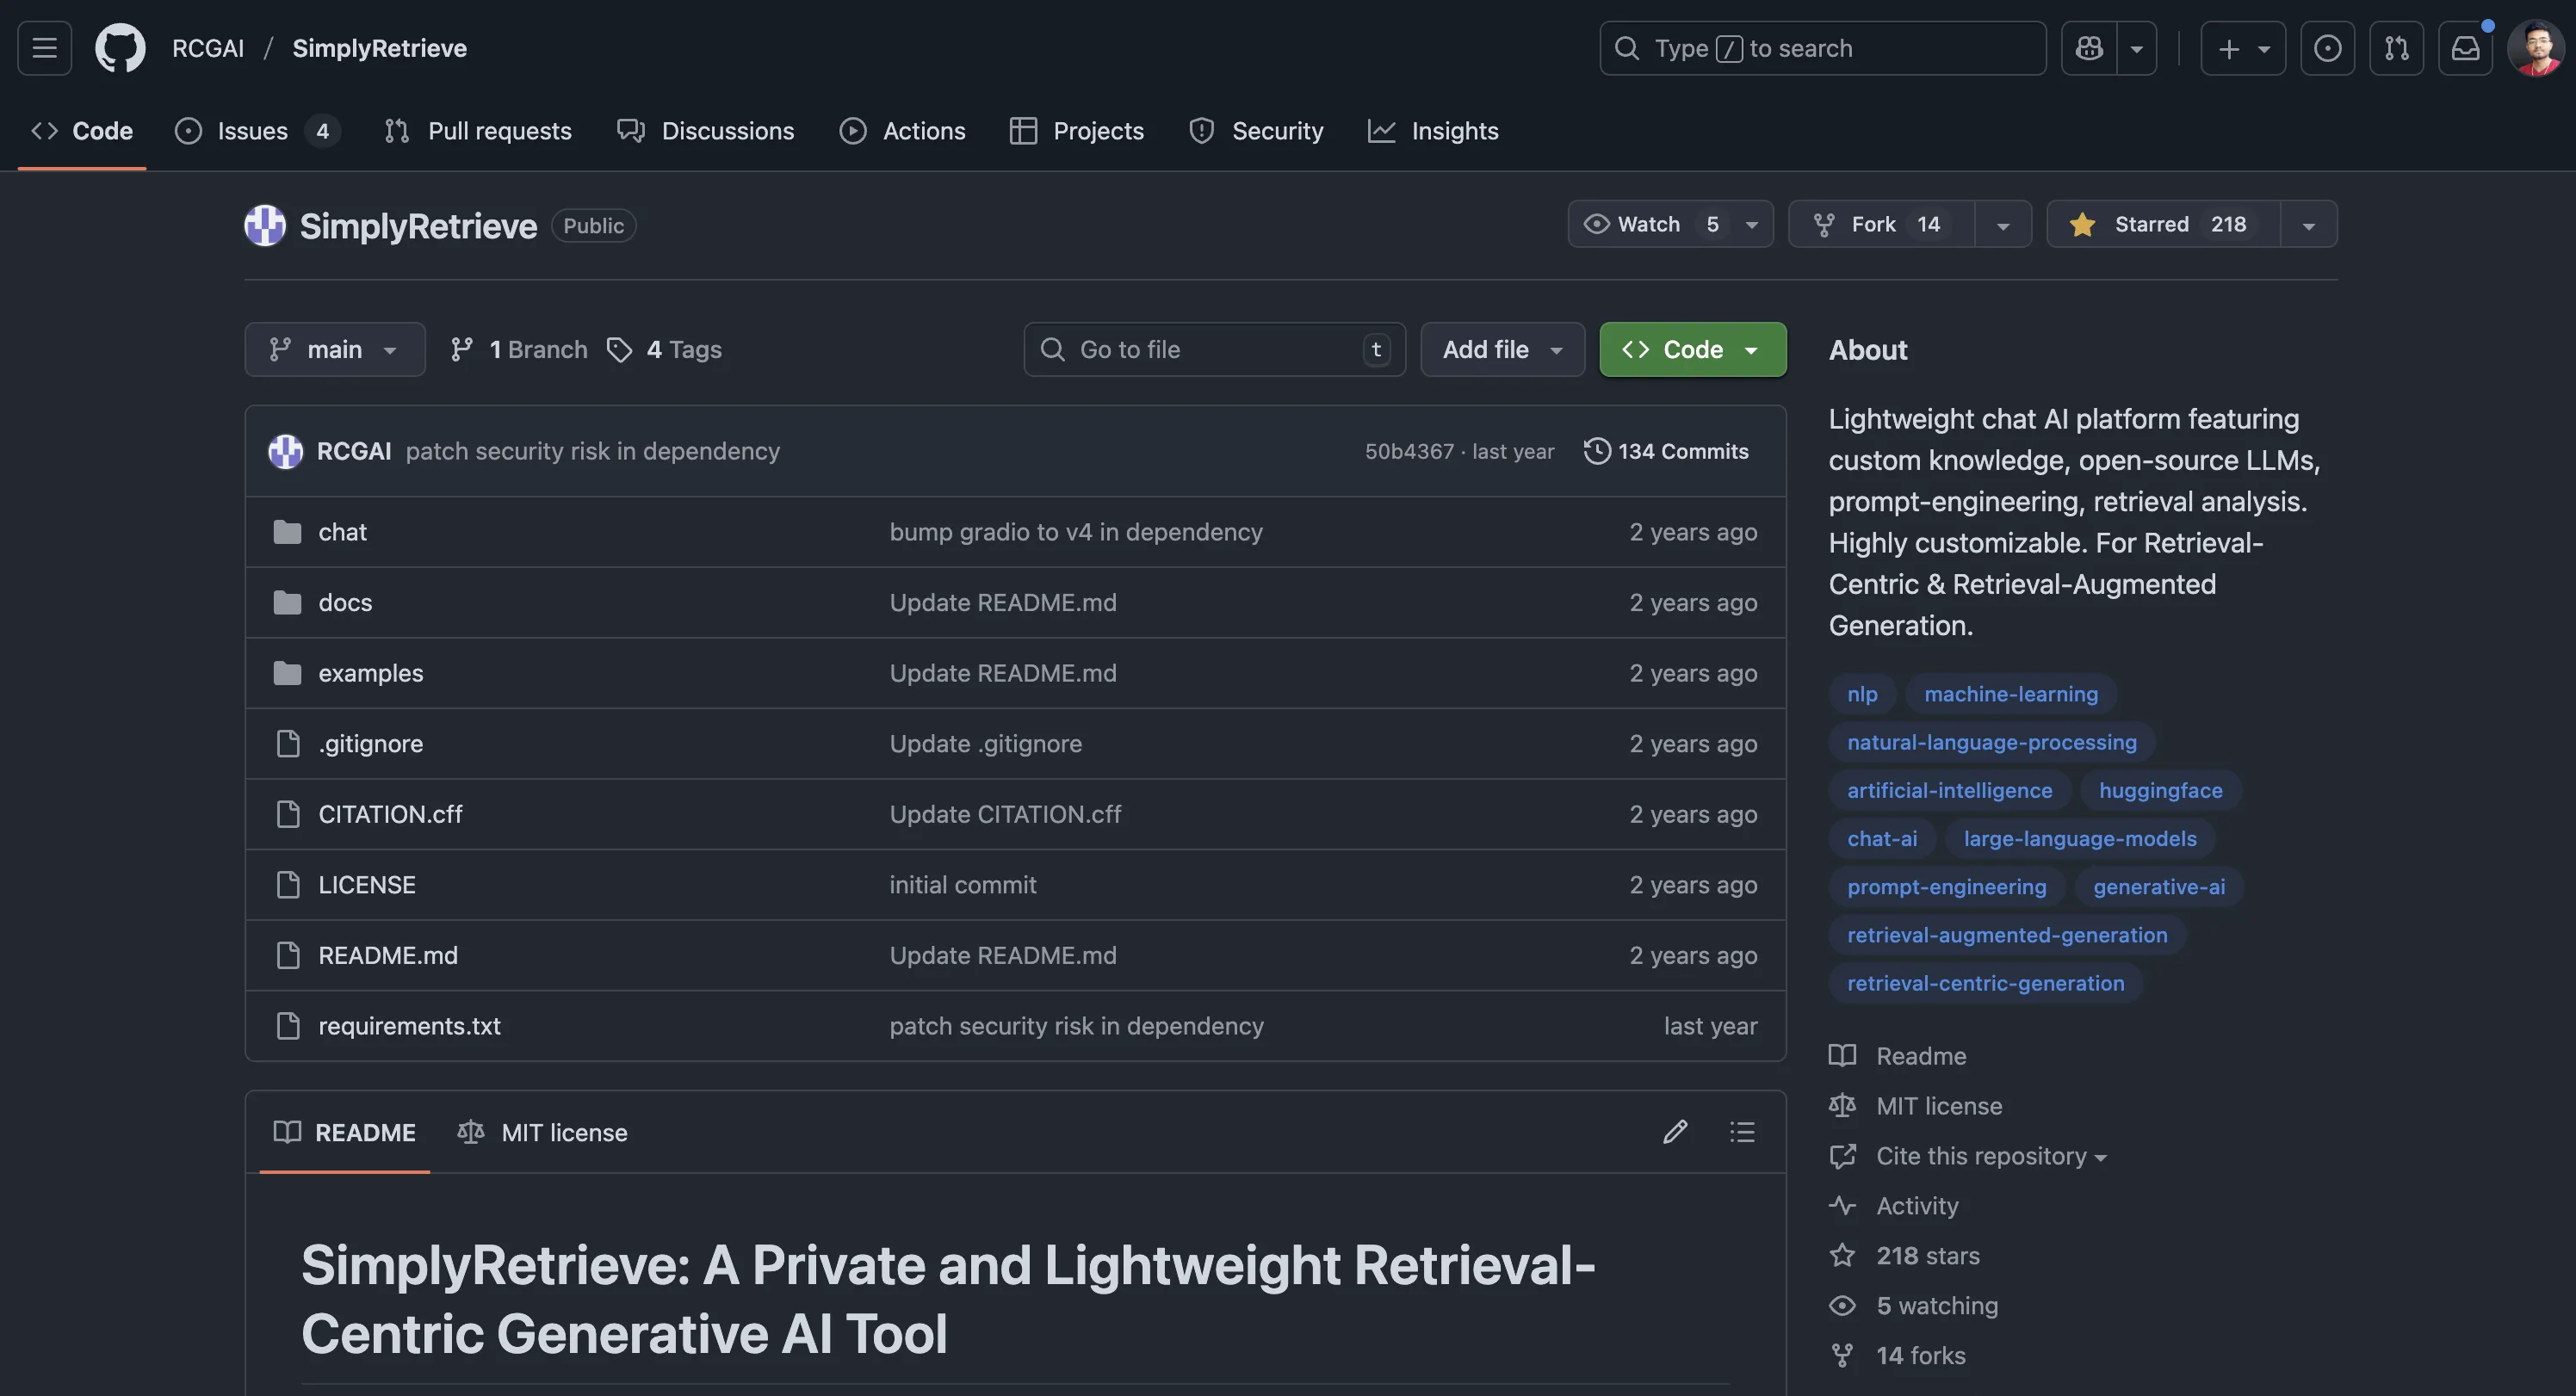Select the nlp topic tag
This screenshot has height=1396, width=2576.
[x=1861, y=693]
